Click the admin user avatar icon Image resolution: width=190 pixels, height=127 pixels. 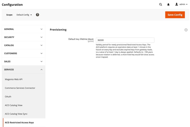point(177,4)
